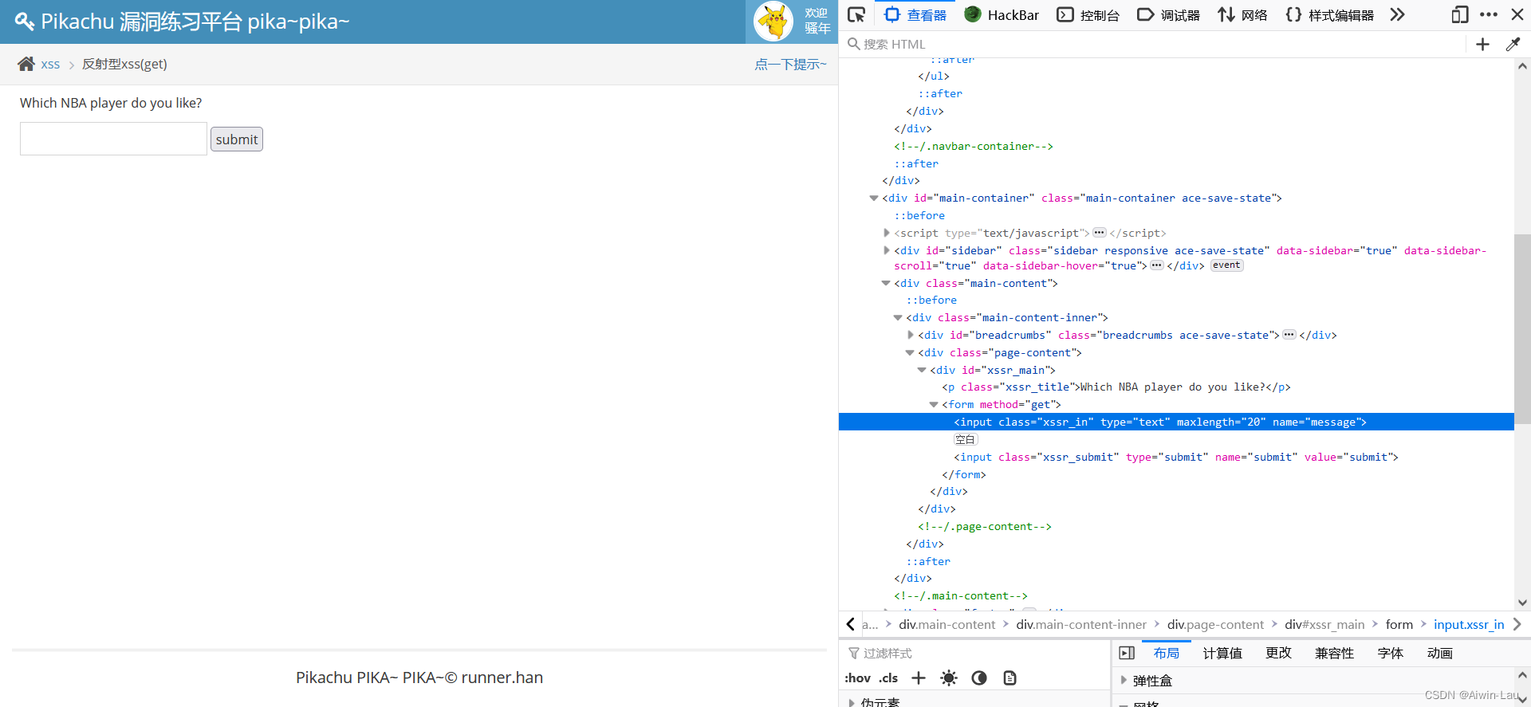The width and height of the screenshot is (1531, 707).
Task: Open the xss breadcrumb link
Action: pos(50,65)
